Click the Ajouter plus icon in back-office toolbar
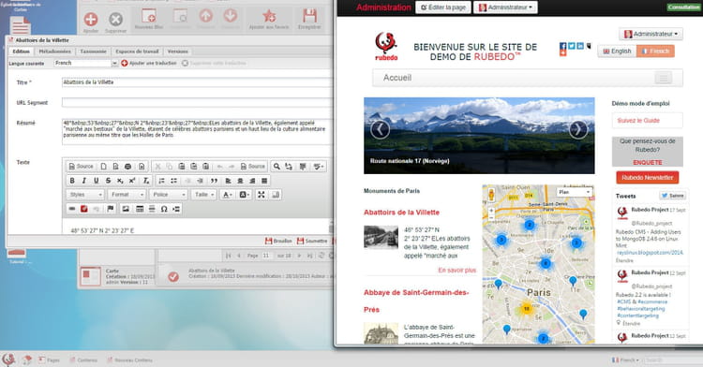This screenshot has width=703, height=367. point(91,20)
